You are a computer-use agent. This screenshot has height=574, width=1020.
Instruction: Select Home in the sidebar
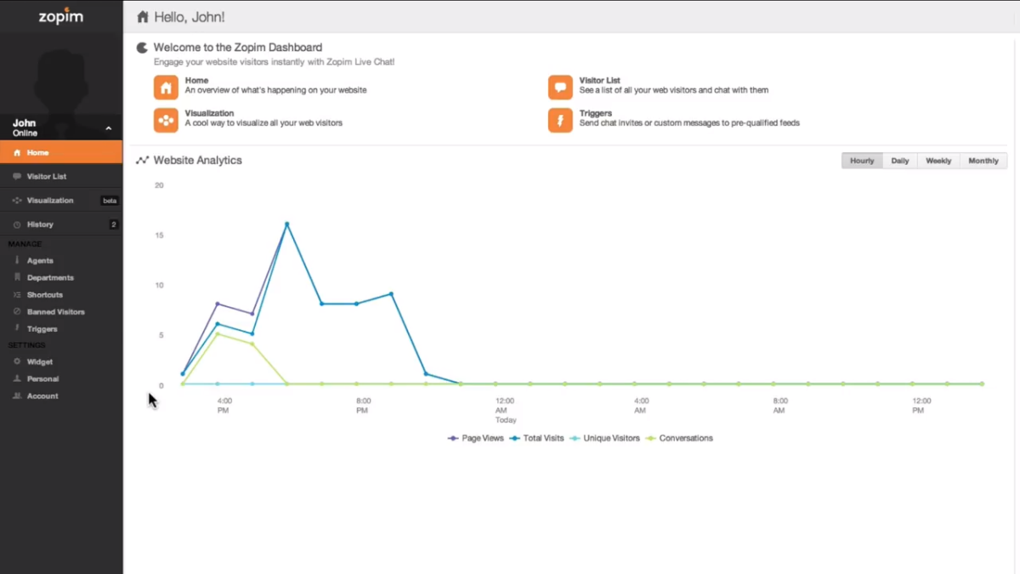[61, 153]
